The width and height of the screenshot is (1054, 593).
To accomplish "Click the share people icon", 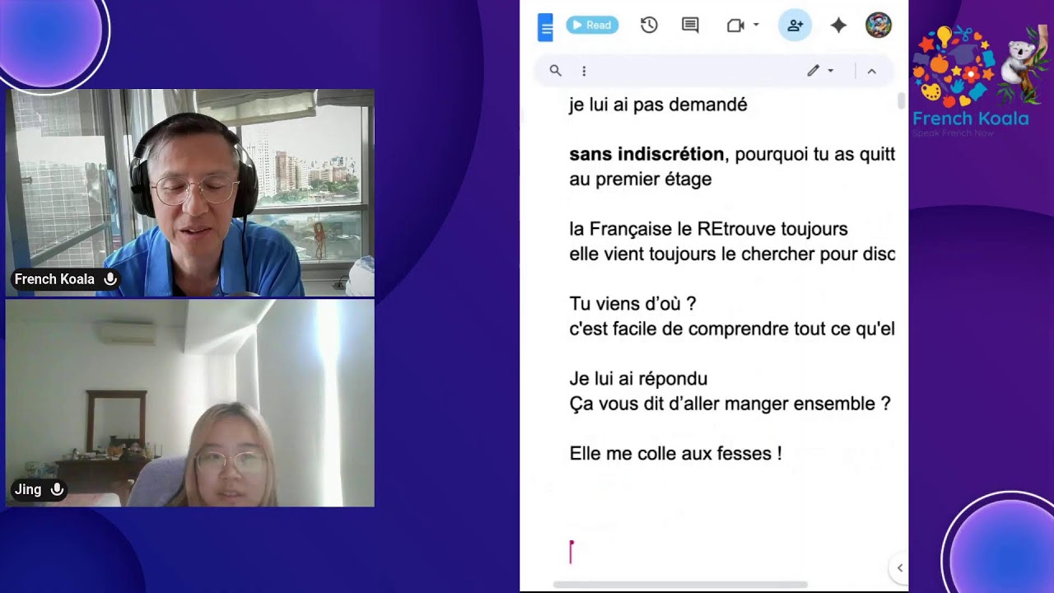I will 795,26.
